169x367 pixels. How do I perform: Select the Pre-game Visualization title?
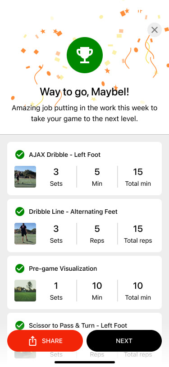click(x=63, y=268)
